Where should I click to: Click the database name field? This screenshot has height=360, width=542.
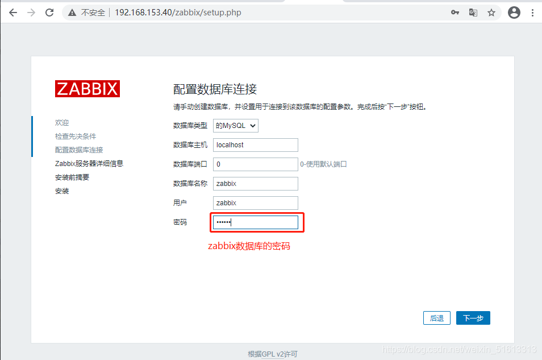256,184
